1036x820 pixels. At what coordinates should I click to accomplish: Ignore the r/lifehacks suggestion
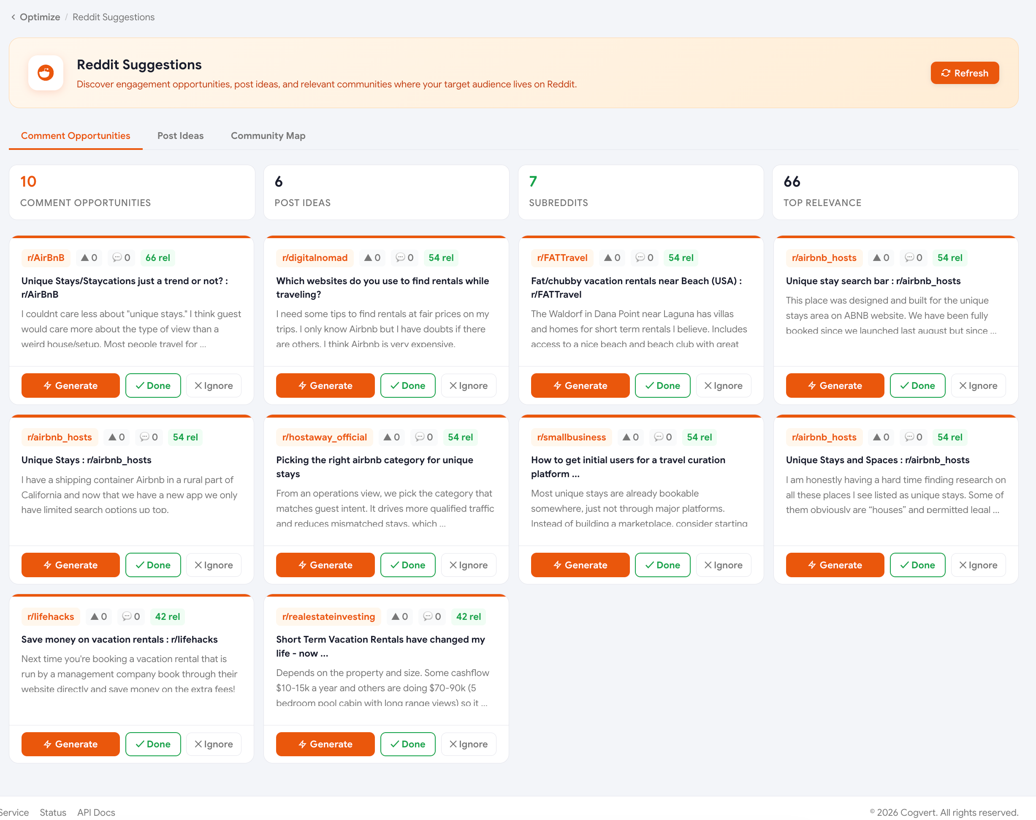pos(214,744)
